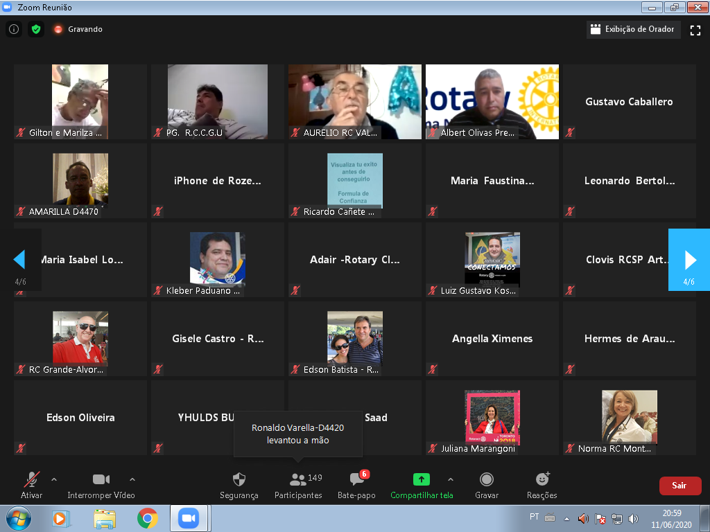Toggle camera with Interromper Vídeo
Image resolution: width=710 pixels, height=532 pixels.
click(101, 485)
